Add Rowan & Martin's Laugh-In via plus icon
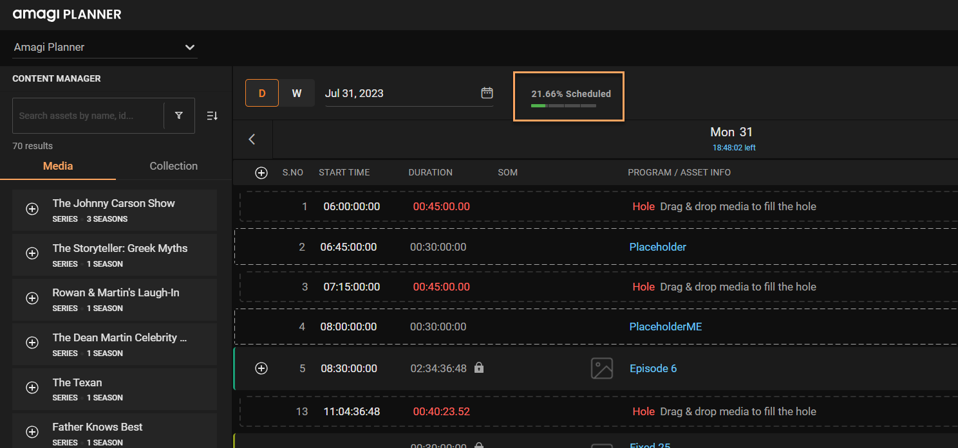This screenshot has width=958, height=448. pos(32,299)
